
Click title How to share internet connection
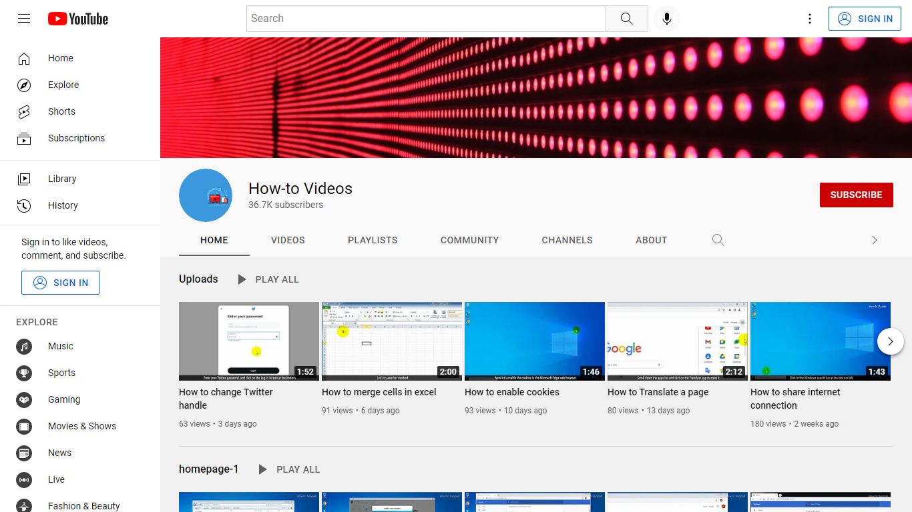click(x=795, y=399)
